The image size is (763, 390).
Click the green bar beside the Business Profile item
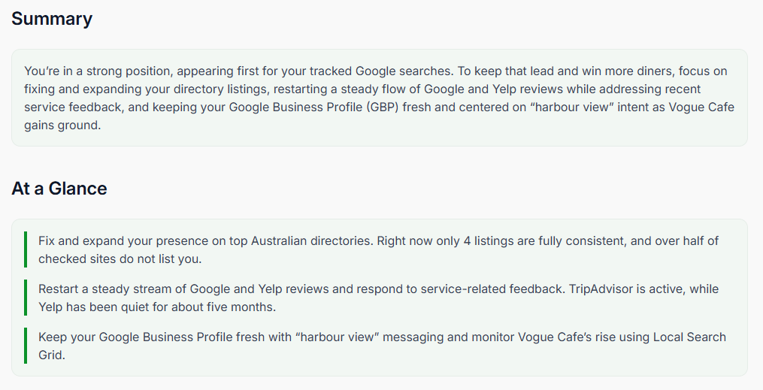pyautogui.click(x=25, y=346)
